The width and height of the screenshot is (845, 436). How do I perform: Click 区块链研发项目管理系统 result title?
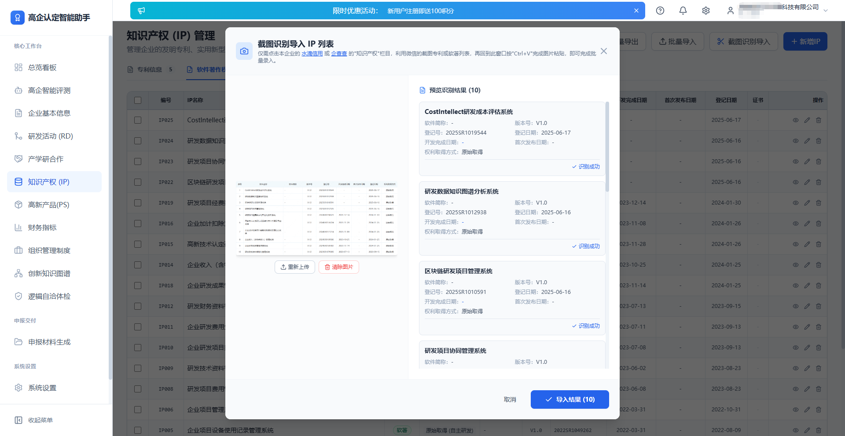(459, 271)
